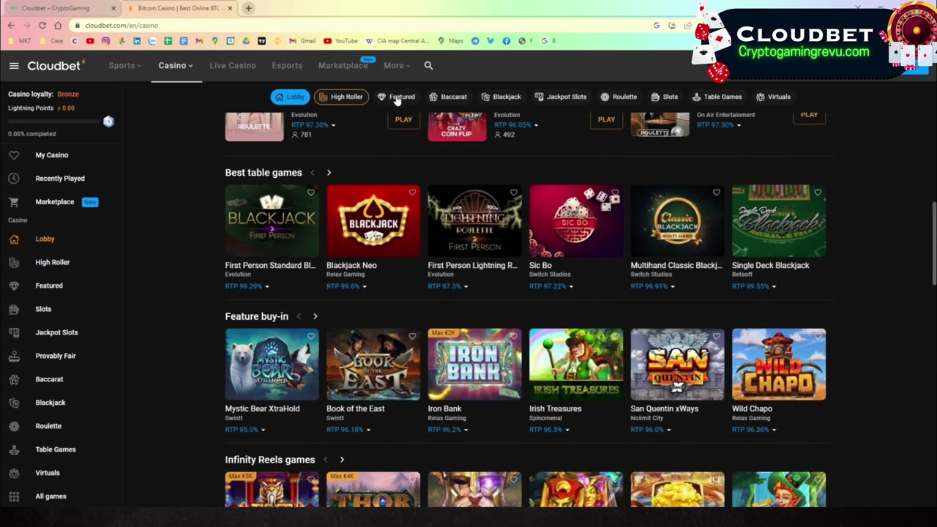Show next Infinity Reels games arrow

(x=342, y=460)
